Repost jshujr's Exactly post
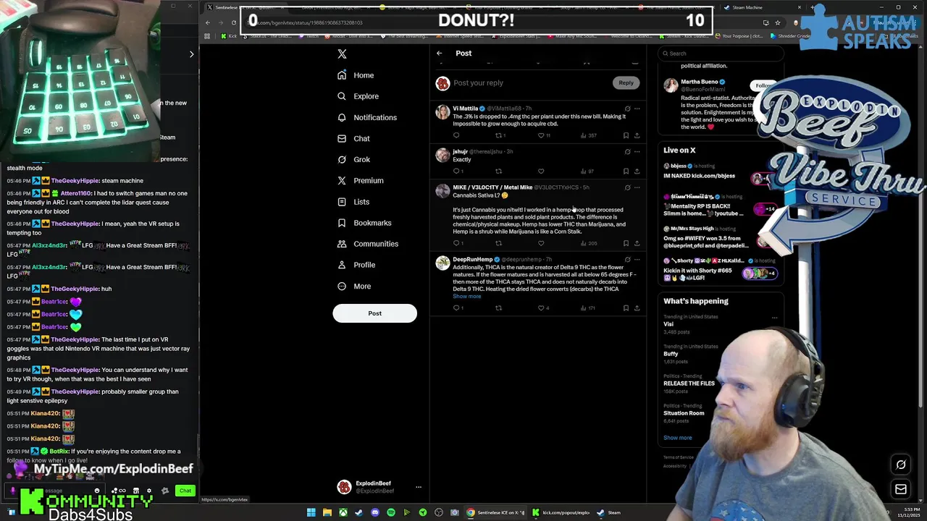927x521 pixels. click(x=498, y=171)
